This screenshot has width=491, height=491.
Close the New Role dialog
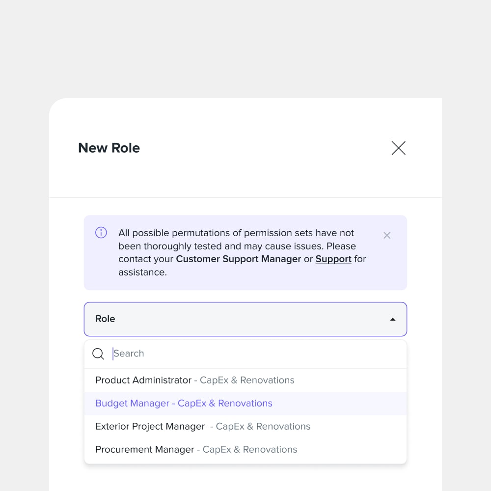(398, 148)
